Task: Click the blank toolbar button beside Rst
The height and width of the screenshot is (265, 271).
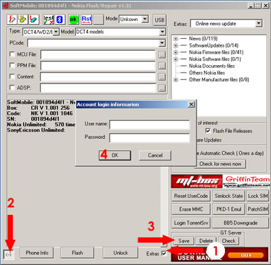Action: point(98,20)
